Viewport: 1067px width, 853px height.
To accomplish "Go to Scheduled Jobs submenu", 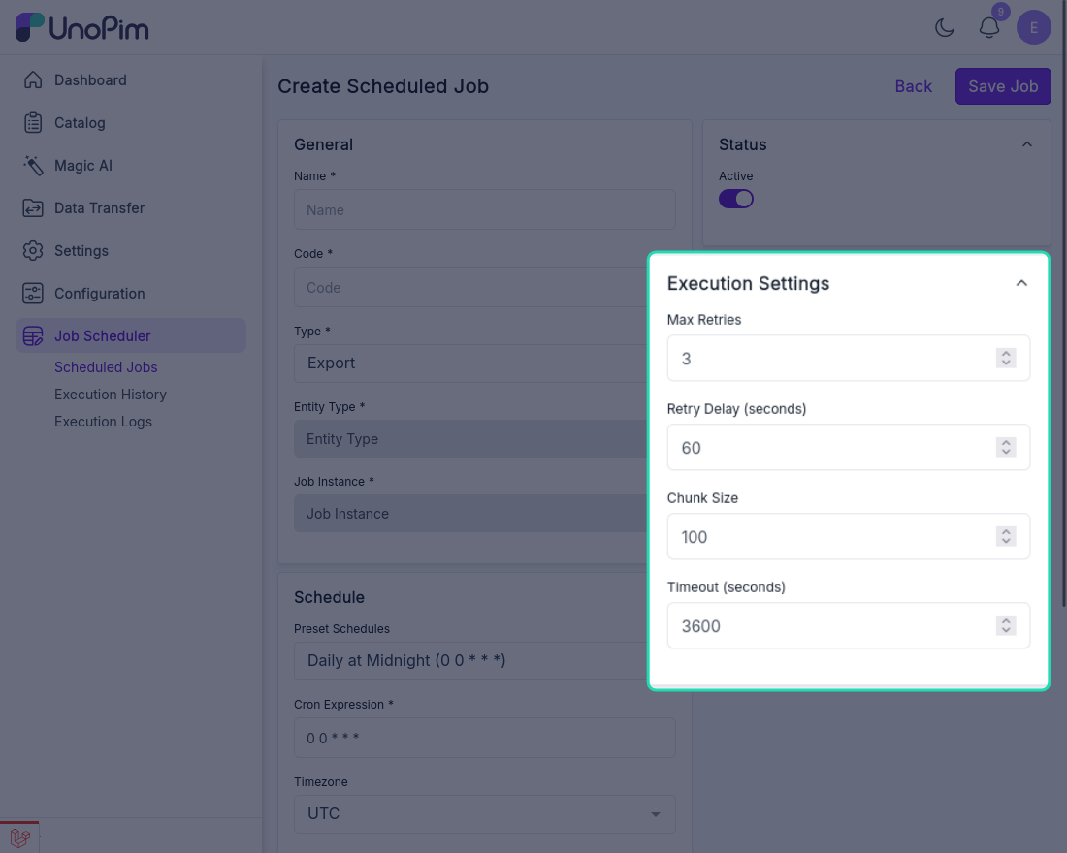I will point(106,367).
